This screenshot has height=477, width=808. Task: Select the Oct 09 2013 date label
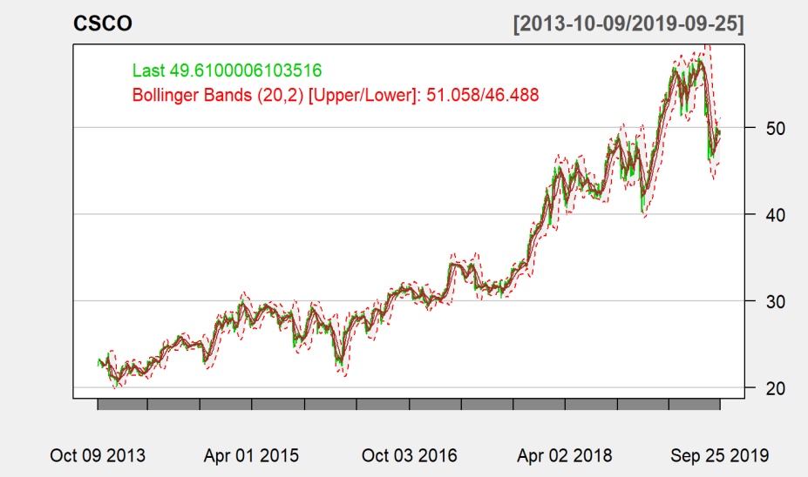[98, 455]
